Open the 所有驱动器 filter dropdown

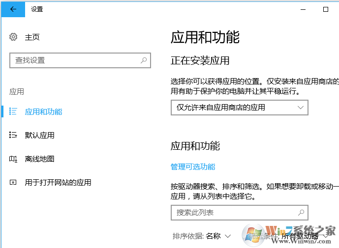[305, 236]
